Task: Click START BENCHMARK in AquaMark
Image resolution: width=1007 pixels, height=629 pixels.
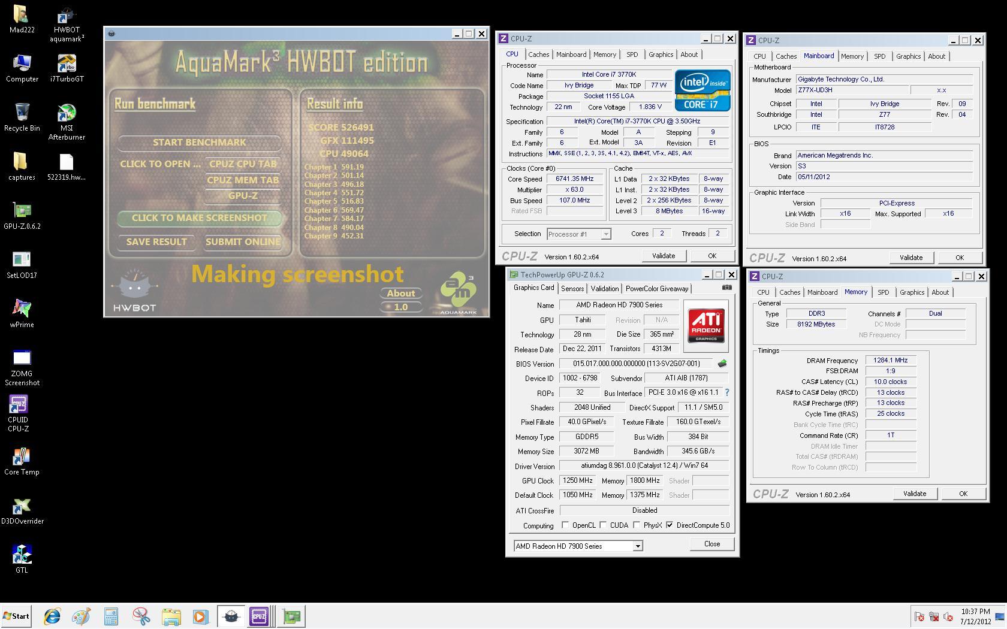Action: pyautogui.click(x=200, y=143)
